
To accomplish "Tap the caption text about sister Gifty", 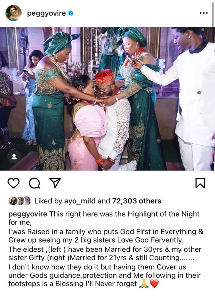I will (x=101, y=258).
